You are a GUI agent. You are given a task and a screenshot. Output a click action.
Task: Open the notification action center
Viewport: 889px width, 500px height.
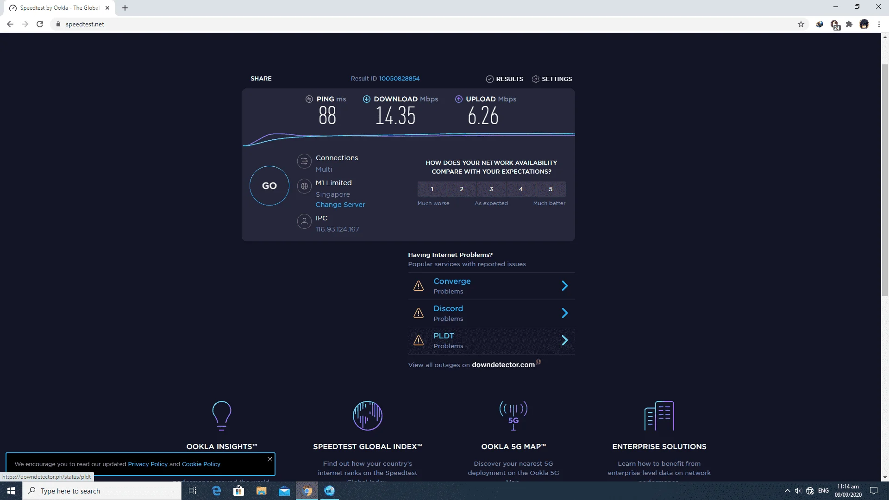pos(874,491)
